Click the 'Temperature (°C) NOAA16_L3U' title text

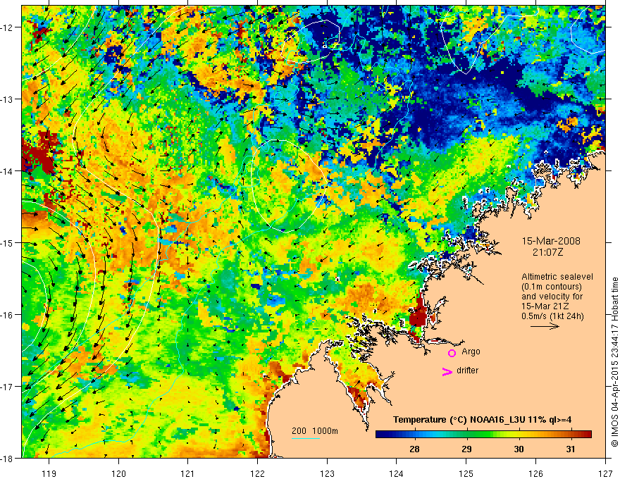click(459, 420)
